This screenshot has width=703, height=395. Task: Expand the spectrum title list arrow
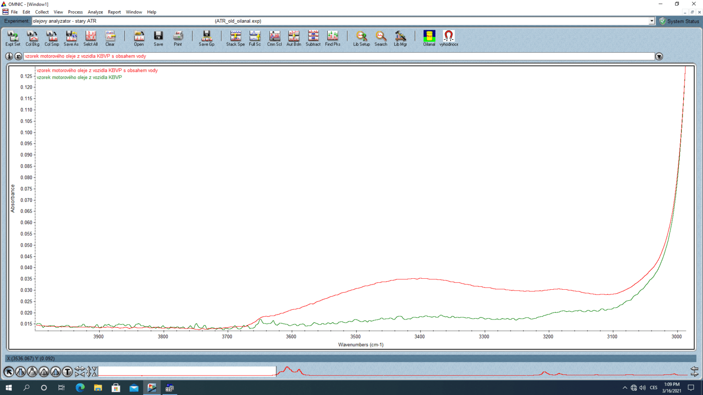pos(659,57)
